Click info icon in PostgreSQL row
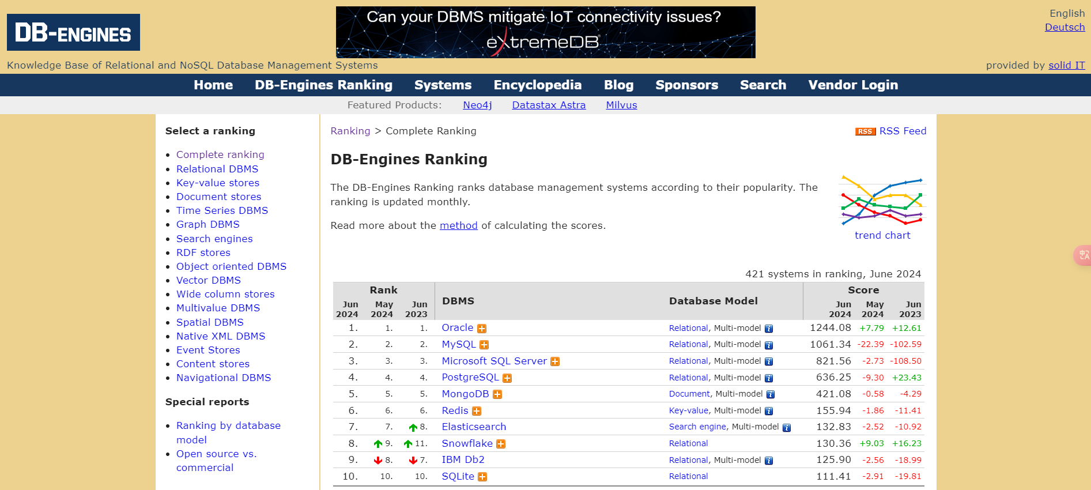This screenshot has height=490, width=1091. coord(769,378)
